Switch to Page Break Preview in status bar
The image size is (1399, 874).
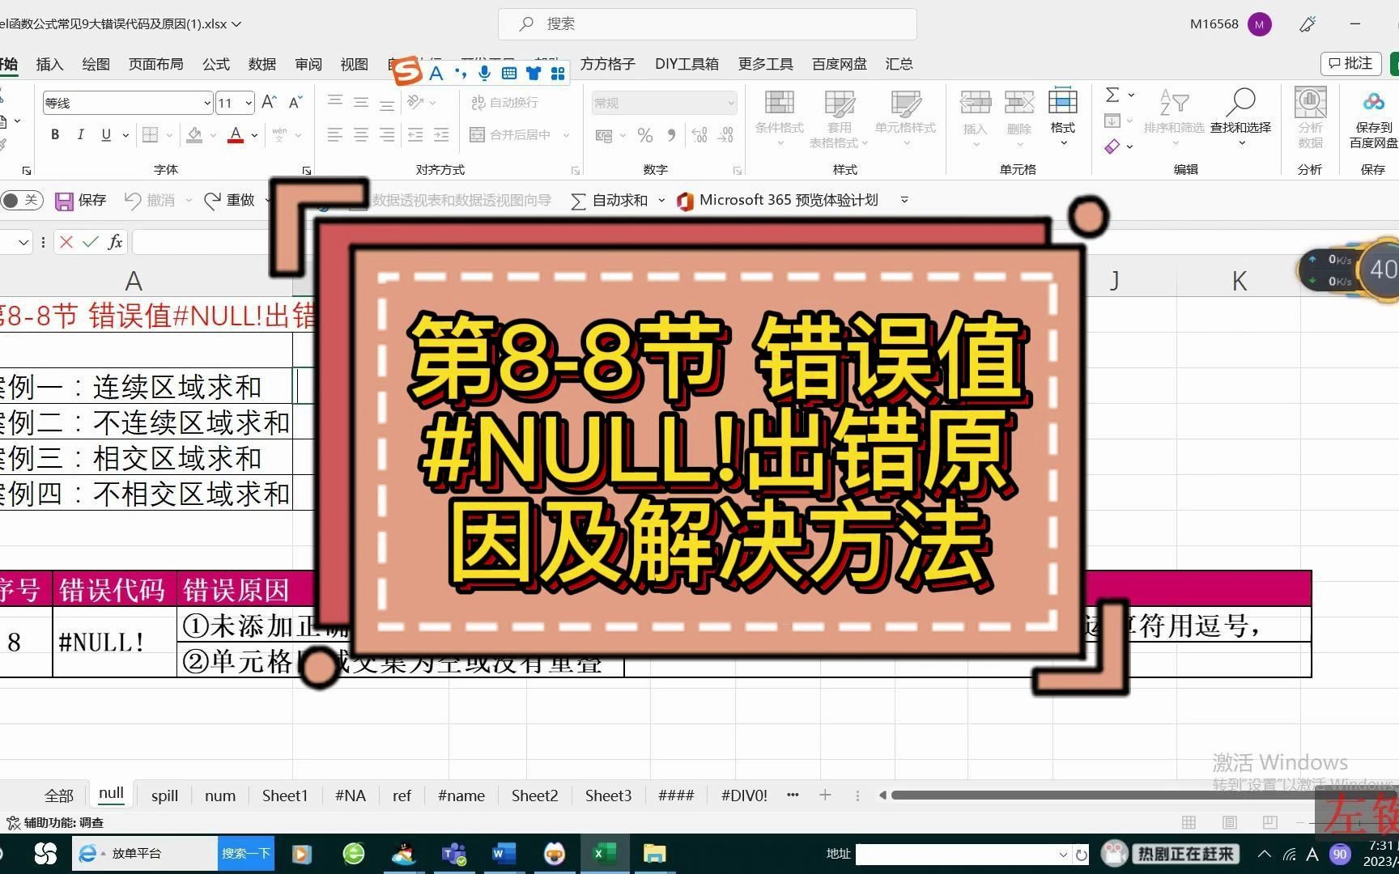point(1269,822)
